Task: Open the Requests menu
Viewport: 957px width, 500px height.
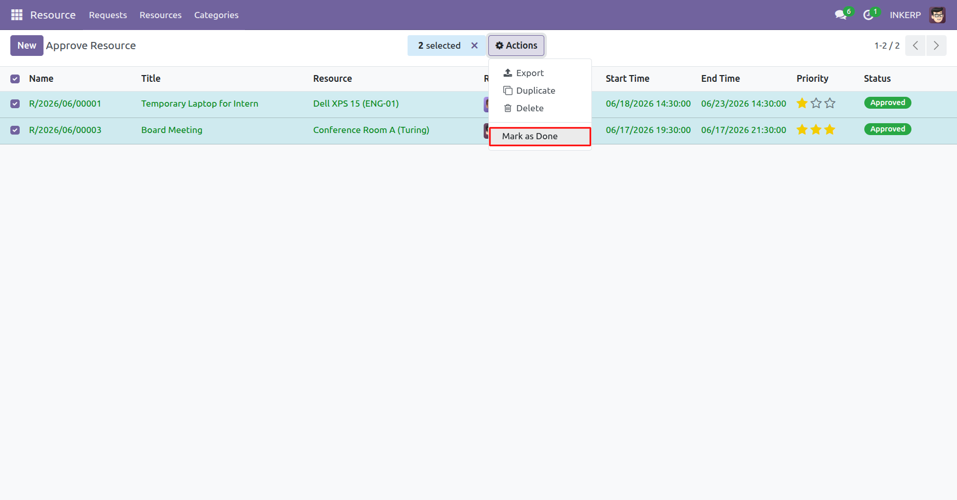Action: click(108, 15)
